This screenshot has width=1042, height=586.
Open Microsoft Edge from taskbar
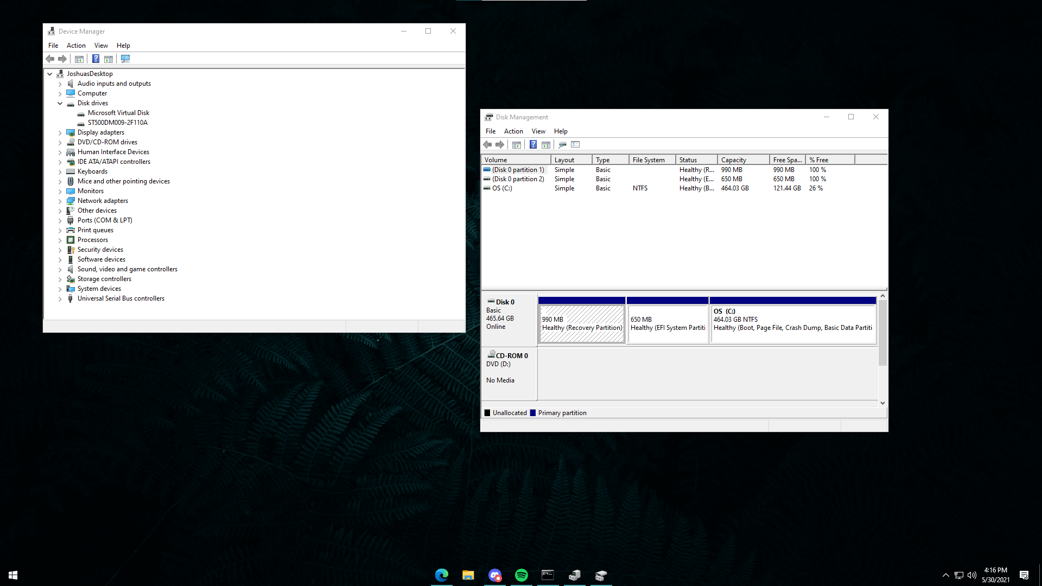point(442,575)
